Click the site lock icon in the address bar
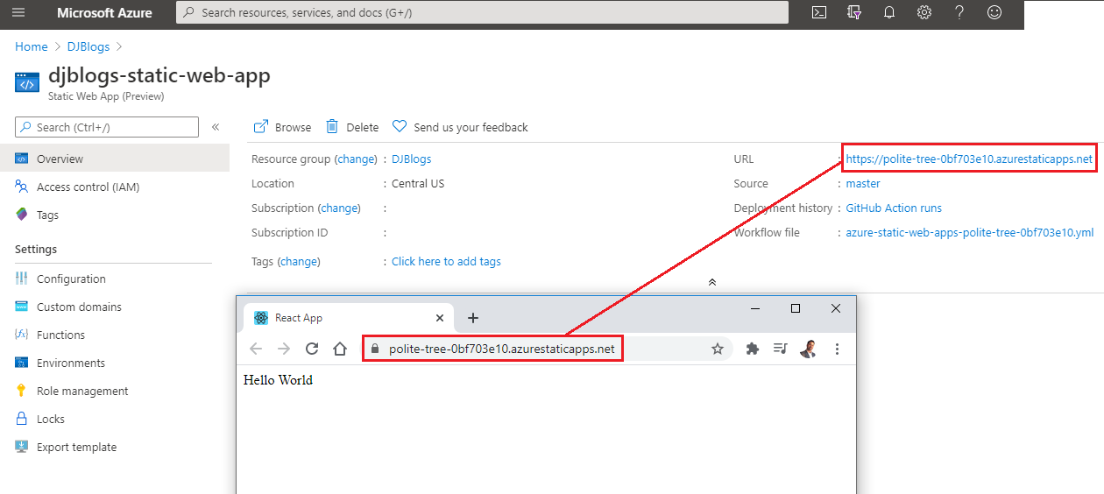The height and width of the screenshot is (494, 1104). click(375, 349)
